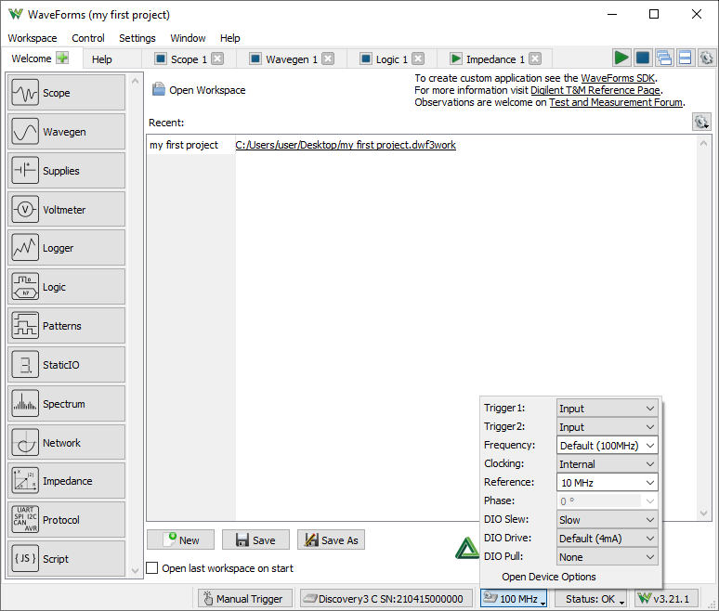Enable Open last workspace on start
719x611 pixels.
(x=153, y=568)
